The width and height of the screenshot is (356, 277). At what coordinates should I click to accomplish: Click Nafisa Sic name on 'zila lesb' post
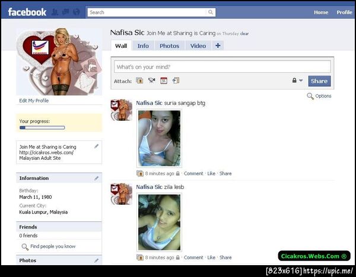coord(149,187)
